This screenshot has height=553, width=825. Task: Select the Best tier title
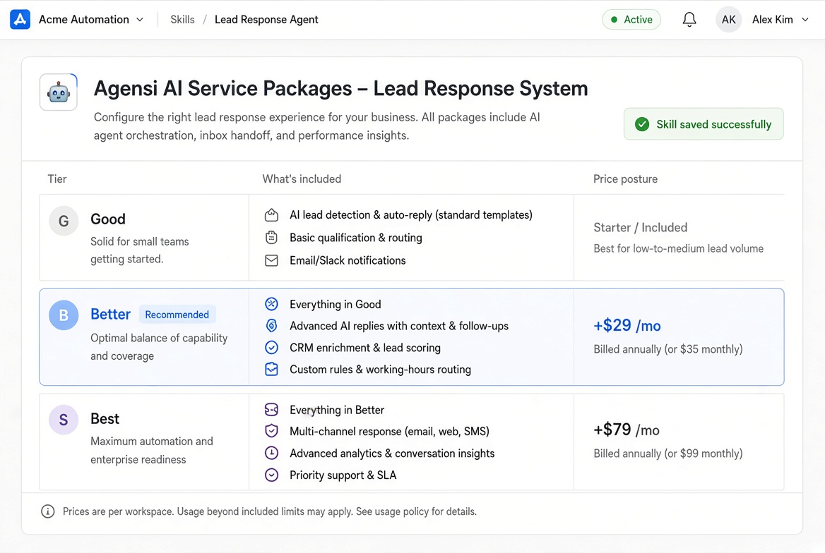click(x=105, y=418)
